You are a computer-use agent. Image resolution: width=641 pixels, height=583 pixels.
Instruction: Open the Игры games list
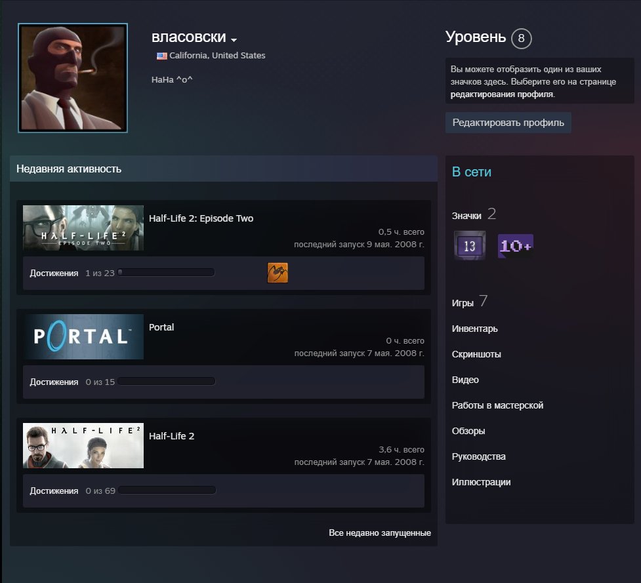click(x=463, y=303)
